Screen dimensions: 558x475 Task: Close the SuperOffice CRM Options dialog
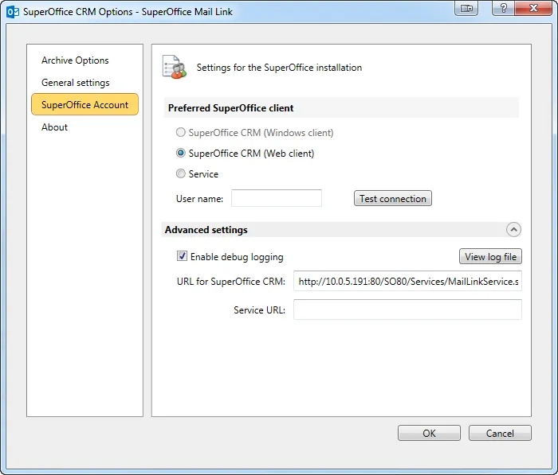534,8
